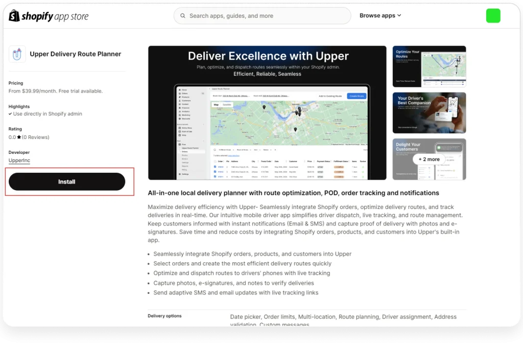Select the bullet Seamlessly integrate Shopify orders
Image resolution: width=523 pixels, height=344 pixels.
click(x=252, y=254)
